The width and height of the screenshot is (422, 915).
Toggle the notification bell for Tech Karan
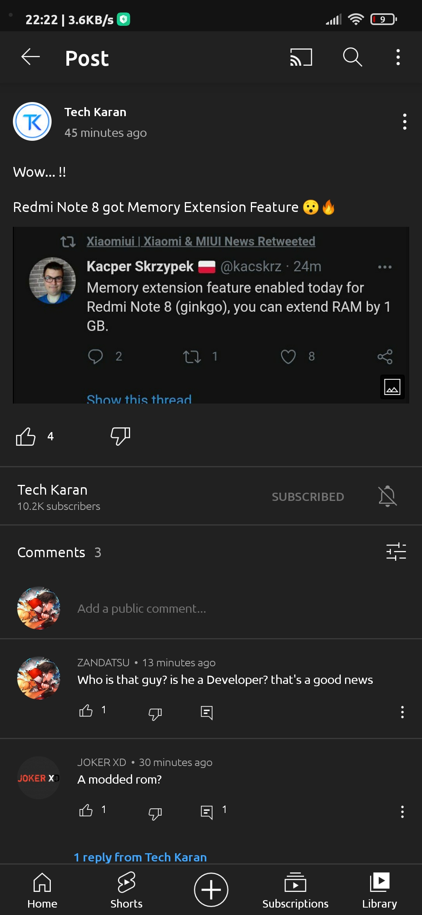click(387, 497)
